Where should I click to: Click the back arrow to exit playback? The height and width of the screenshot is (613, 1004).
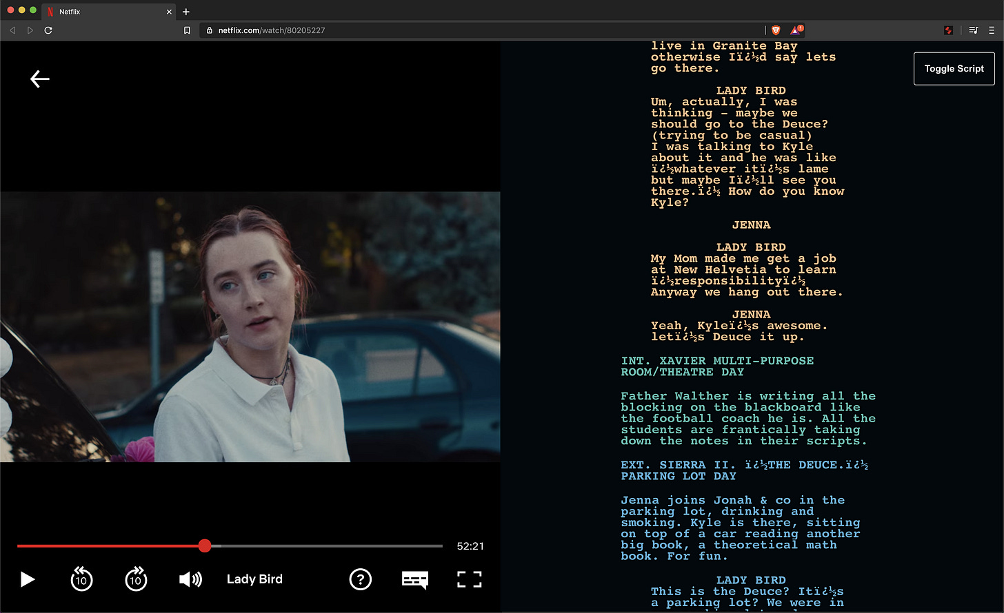pos(40,79)
